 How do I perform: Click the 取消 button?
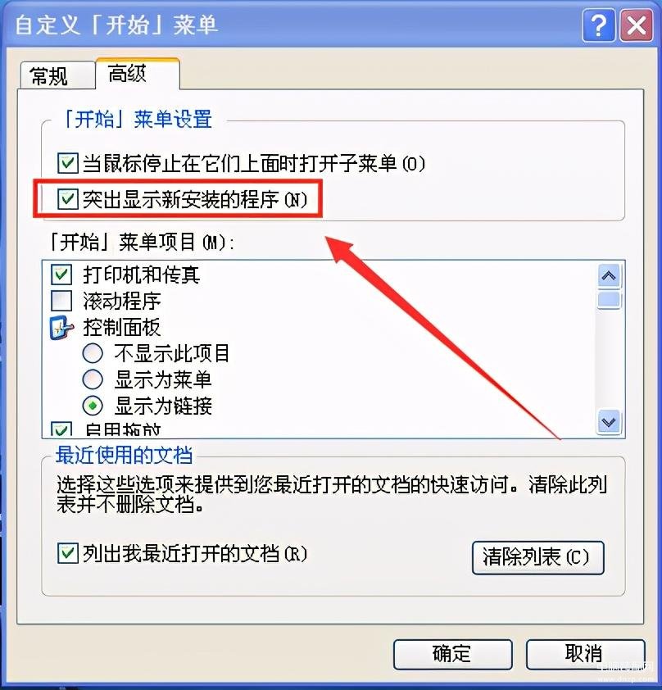coord(586,655)
